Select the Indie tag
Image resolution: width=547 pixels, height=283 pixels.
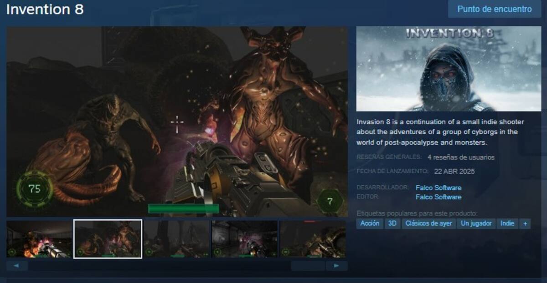[507, 223]
